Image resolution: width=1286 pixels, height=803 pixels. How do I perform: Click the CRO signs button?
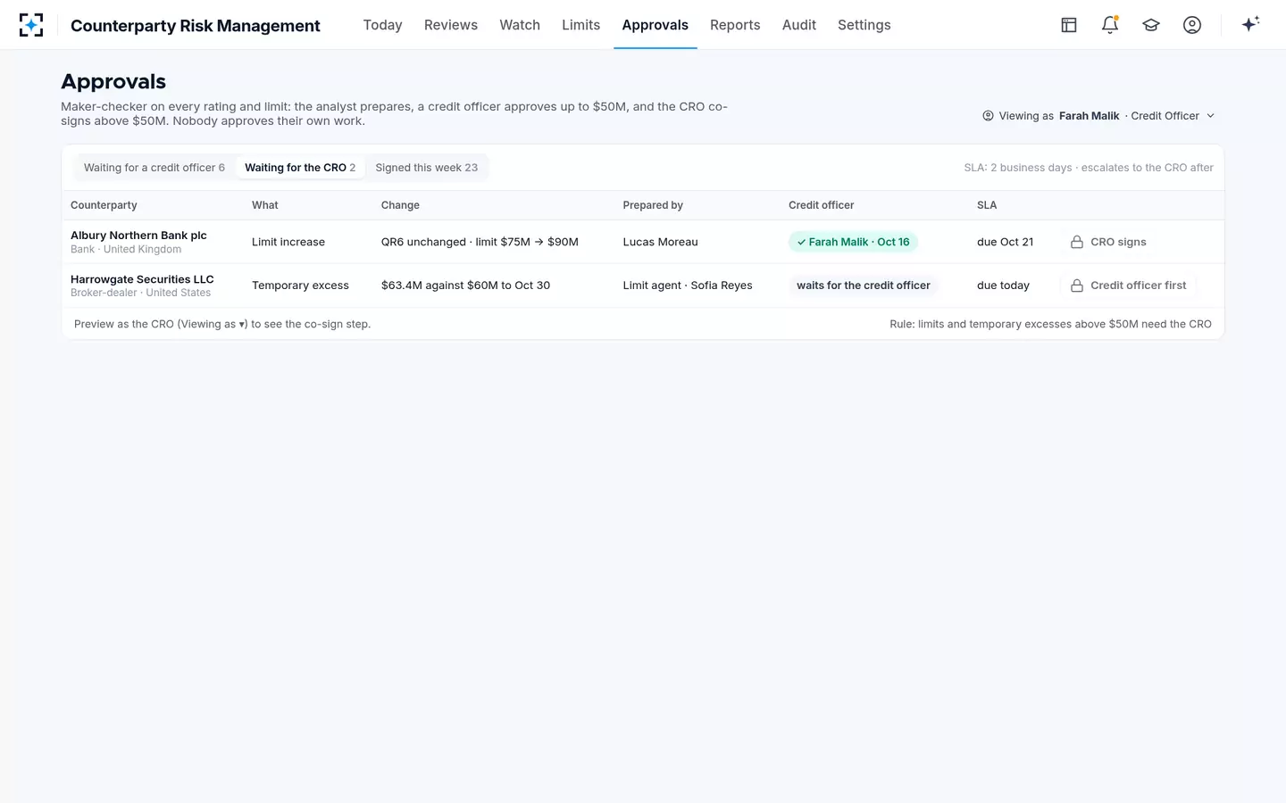(x=1107, y=242)
